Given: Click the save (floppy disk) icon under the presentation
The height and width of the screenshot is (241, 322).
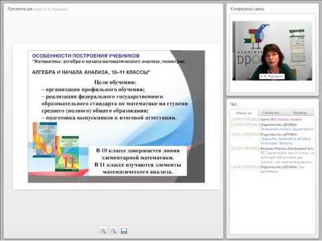Looking at the screenshot, I should pos(123,230).
